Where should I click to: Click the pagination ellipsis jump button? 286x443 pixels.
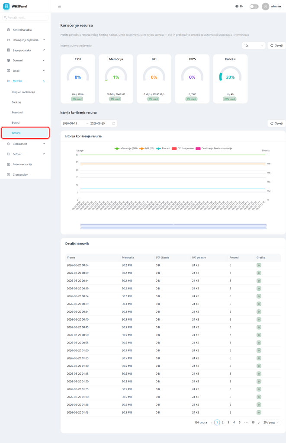[x=246, y=422]
